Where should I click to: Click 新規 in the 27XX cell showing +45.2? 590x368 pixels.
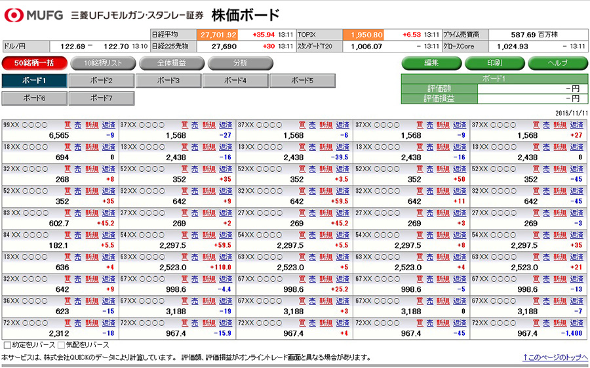326,213
